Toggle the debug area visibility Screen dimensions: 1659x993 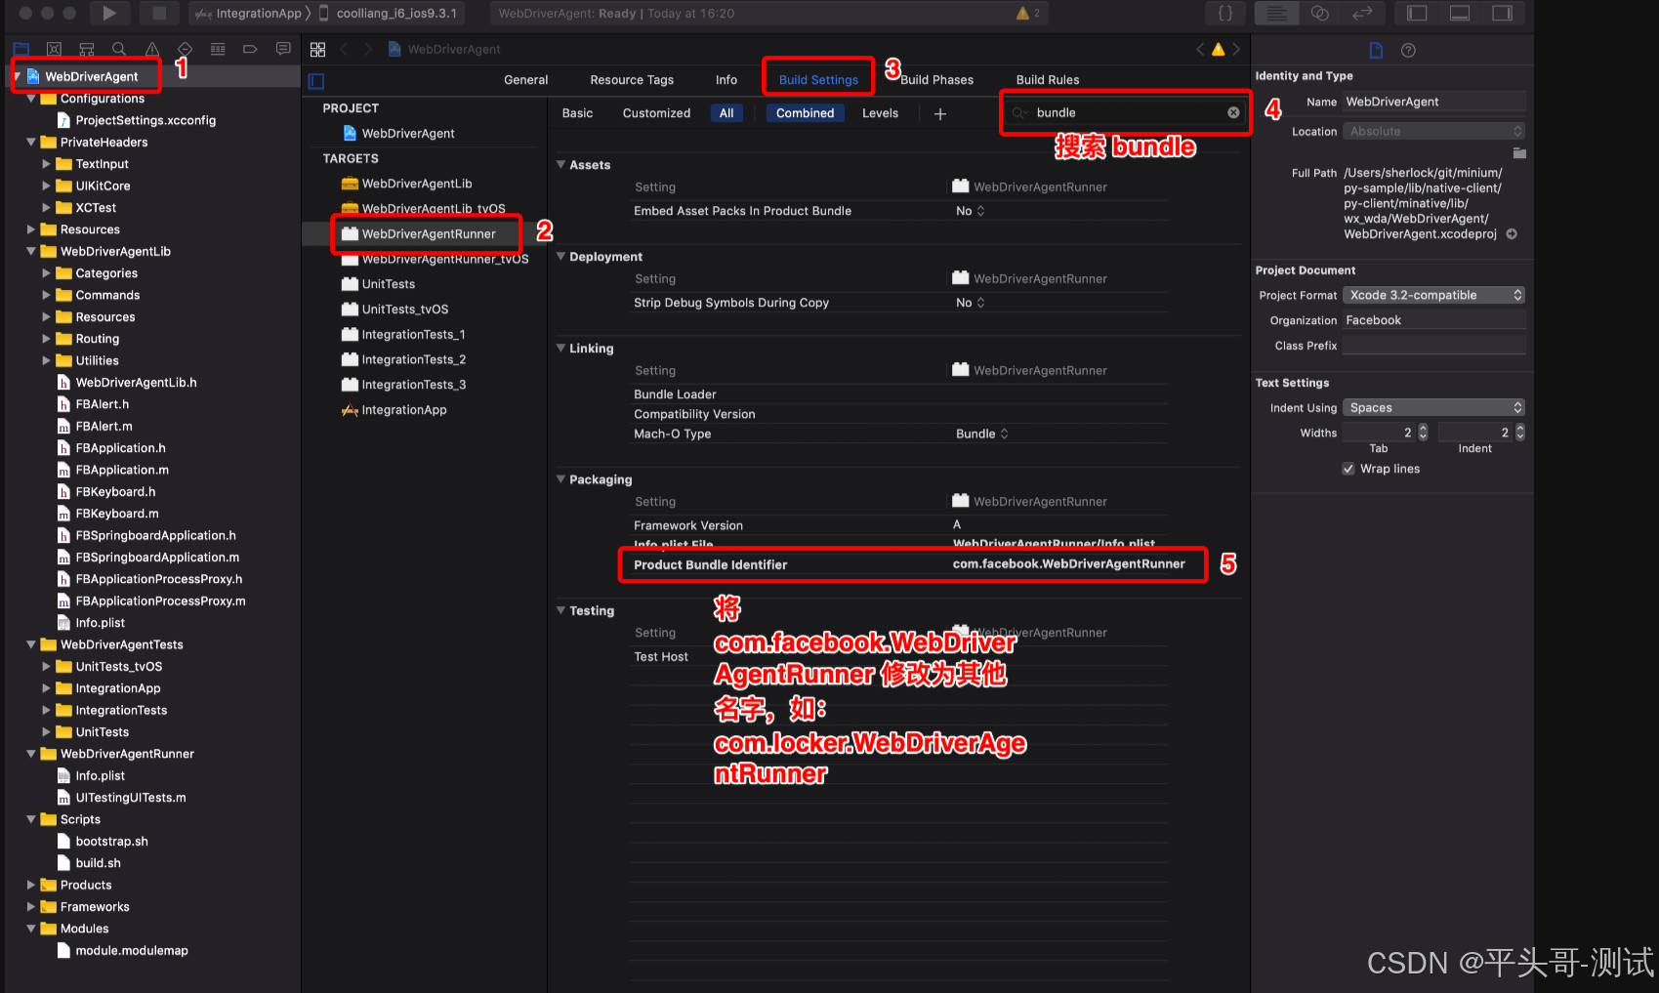1460,13
